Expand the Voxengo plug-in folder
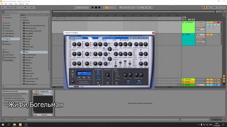The height and width of the screenshot is (127, 227). [21, 20]
